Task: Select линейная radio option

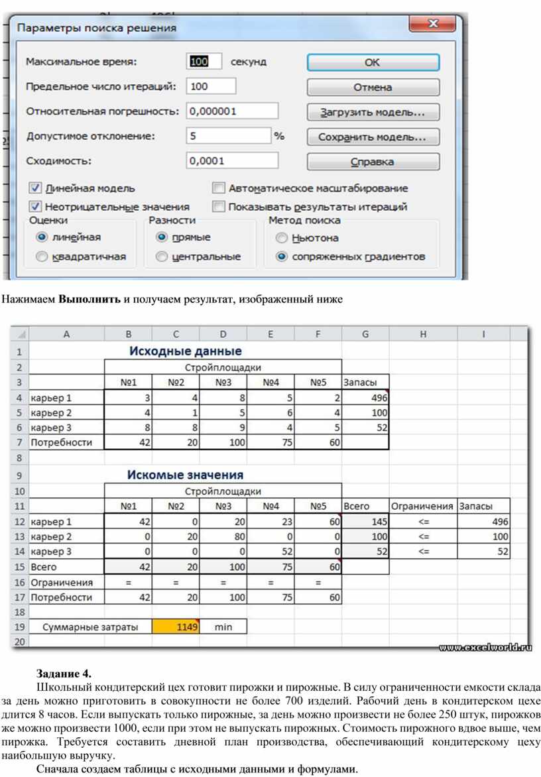Action: (42, 237)
